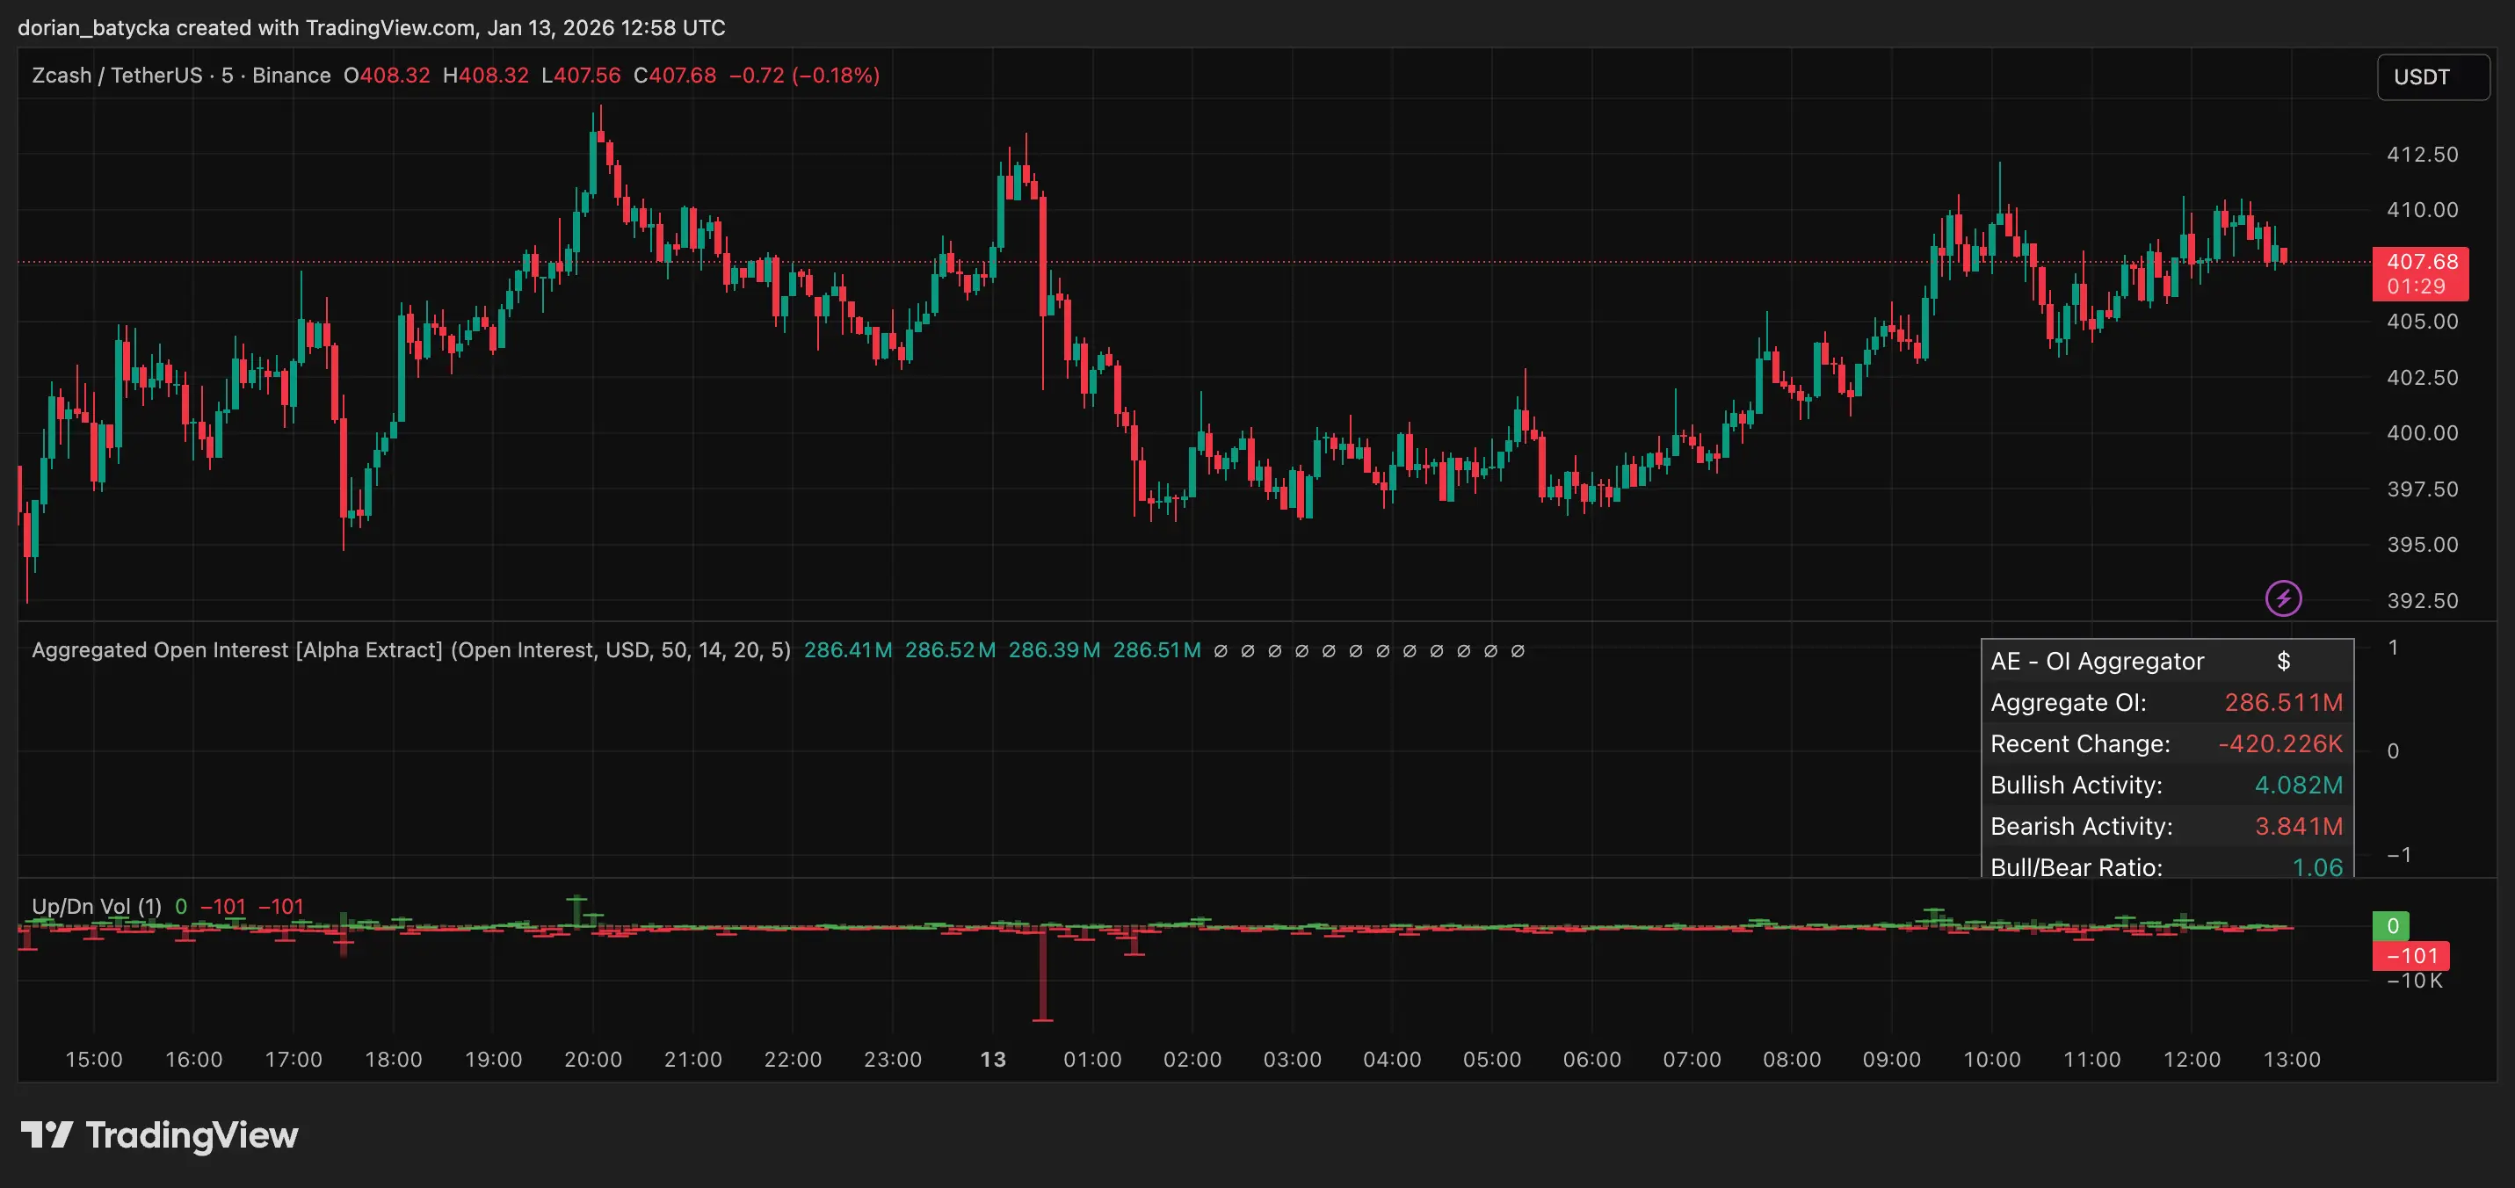Click the TradingView logo icon
The height and width of the screenshot is (1188, 2515).
pyautogui.click(x=47, y=1134)
